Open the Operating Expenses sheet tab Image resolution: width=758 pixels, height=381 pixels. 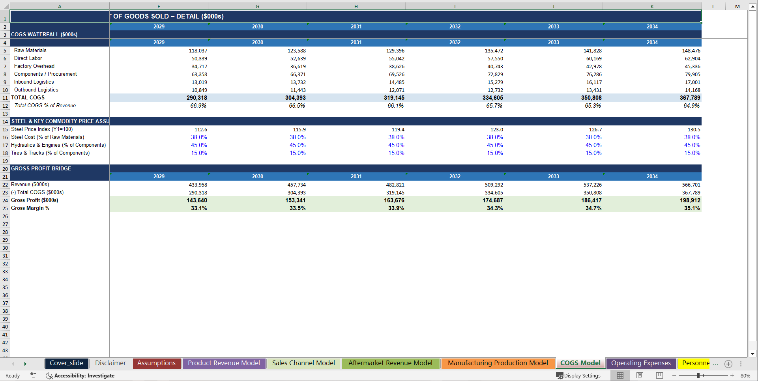click(641, 363)
